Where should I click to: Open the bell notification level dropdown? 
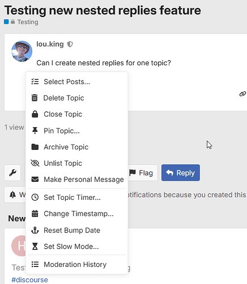[x=15, y=195]
